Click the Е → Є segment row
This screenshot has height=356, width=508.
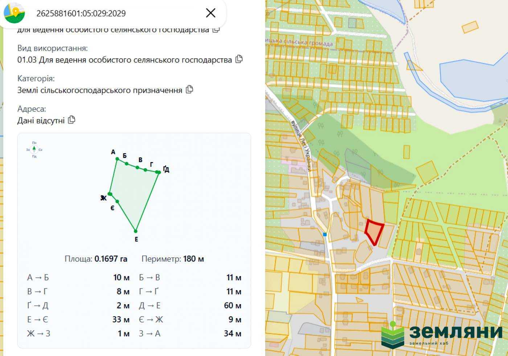pos(78,319)
